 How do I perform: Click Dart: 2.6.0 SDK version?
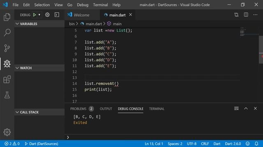tap(233, 144)
